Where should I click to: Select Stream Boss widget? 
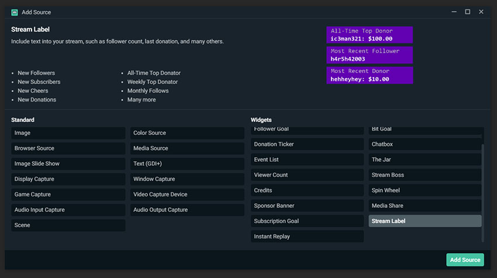click(x=424, y=175)
